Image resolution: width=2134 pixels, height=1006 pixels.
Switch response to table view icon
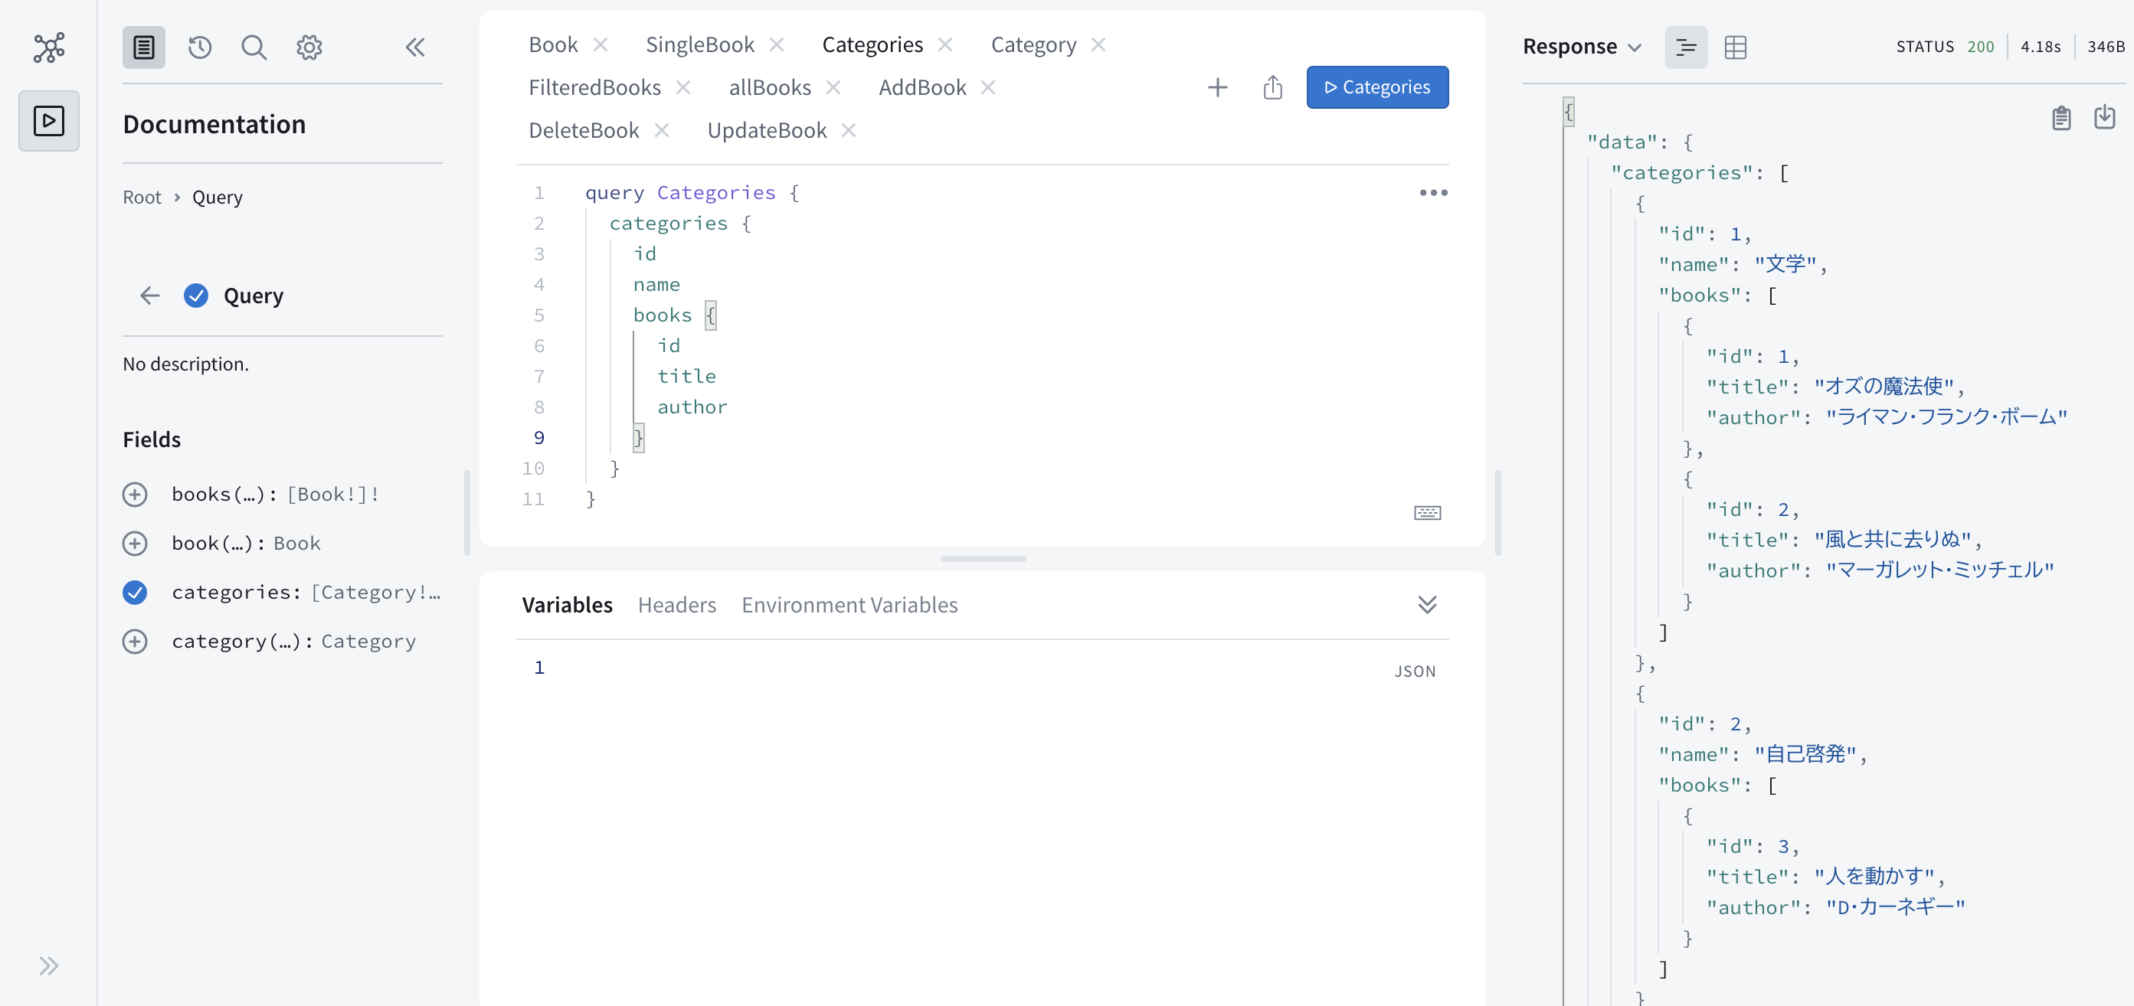[x=1736, y=47]
